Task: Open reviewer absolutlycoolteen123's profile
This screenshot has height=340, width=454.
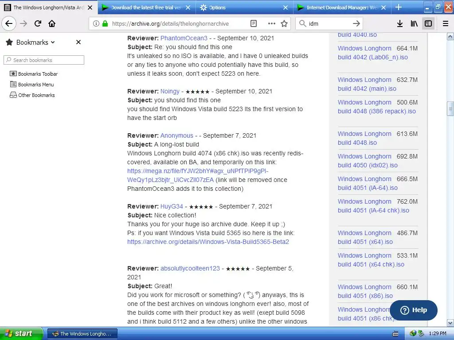Action: (x=190, y=268)
